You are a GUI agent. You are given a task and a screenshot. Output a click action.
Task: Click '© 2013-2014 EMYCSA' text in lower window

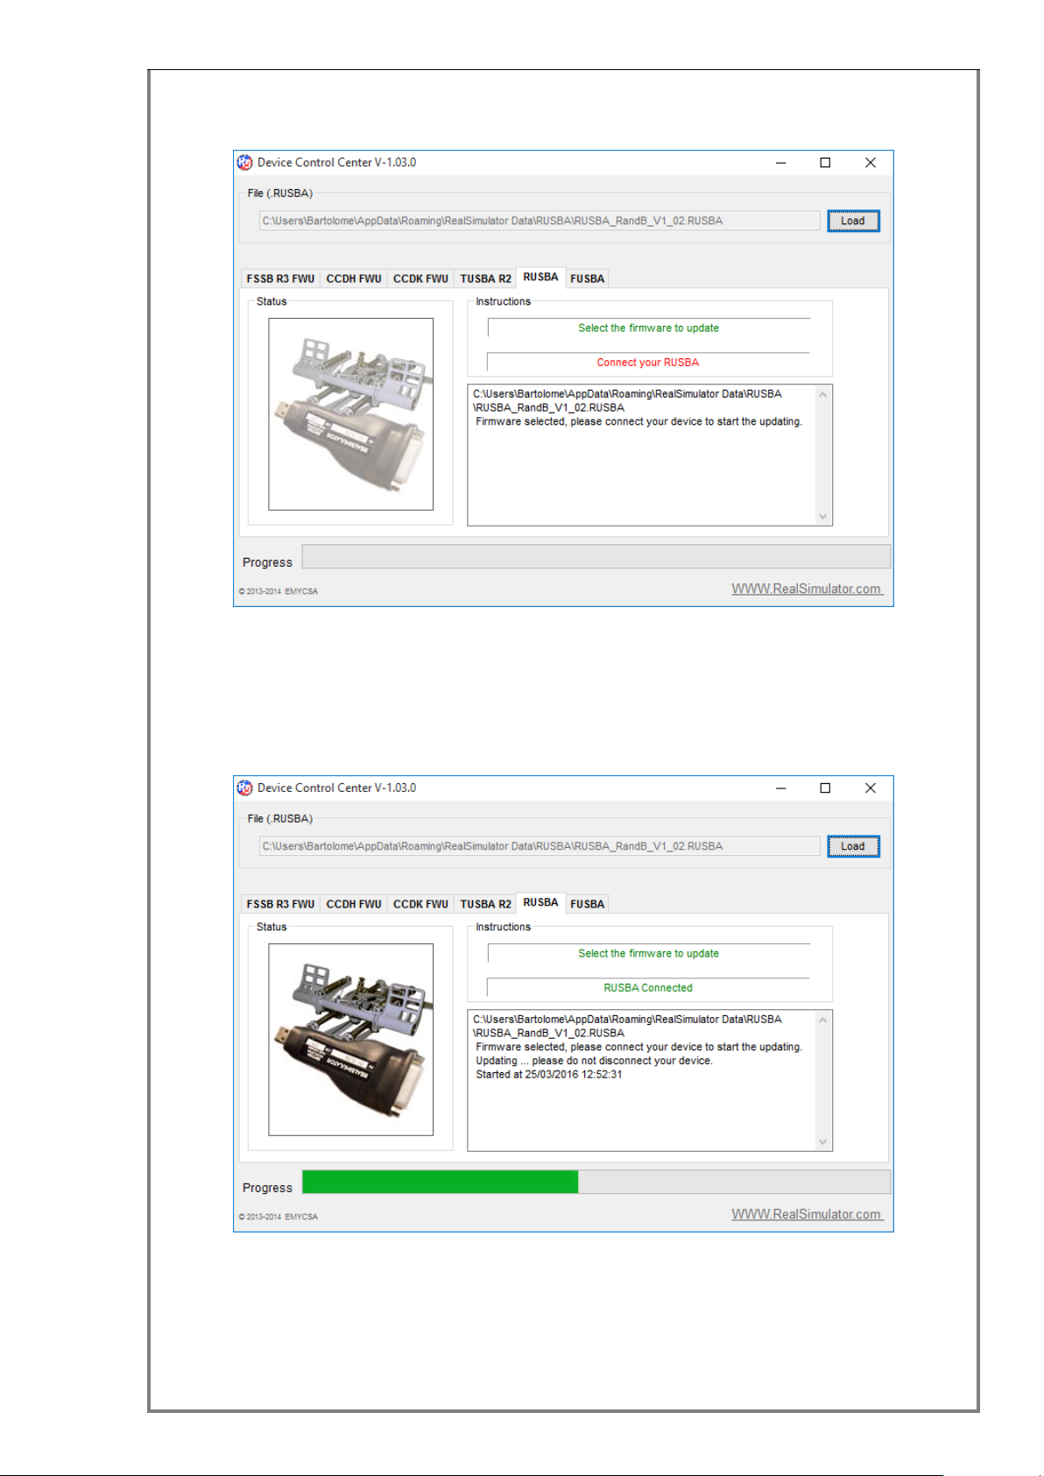[x=279, y=1217]
